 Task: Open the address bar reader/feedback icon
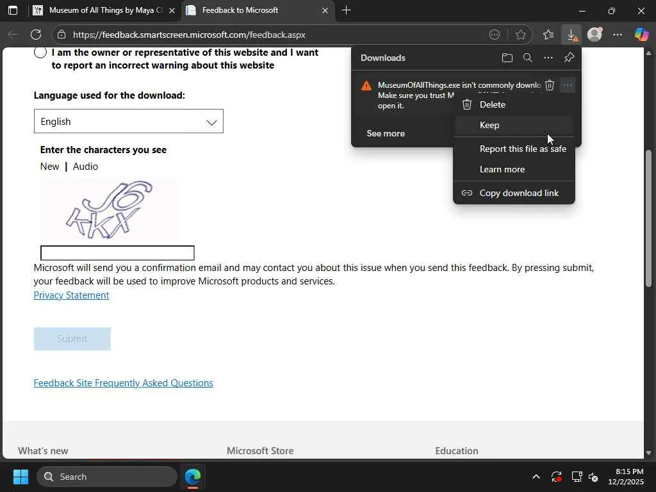pos(495,35)
